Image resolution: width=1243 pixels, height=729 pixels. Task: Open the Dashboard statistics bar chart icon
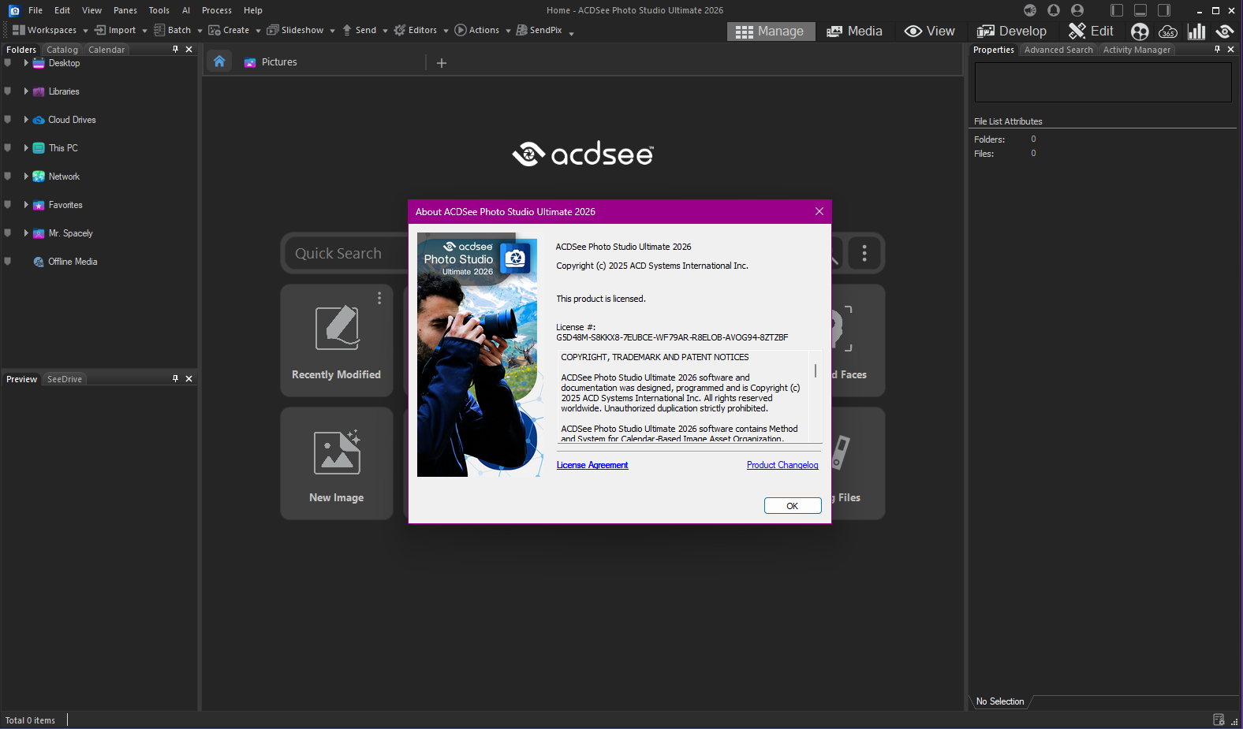1196,32
